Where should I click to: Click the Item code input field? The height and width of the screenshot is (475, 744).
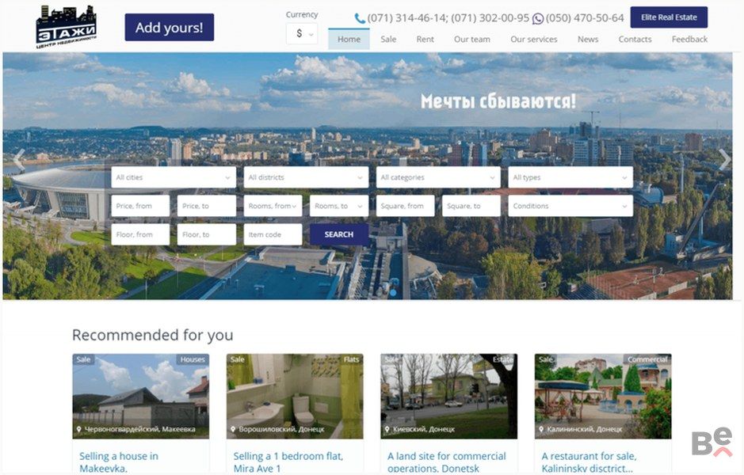point(273,234)
